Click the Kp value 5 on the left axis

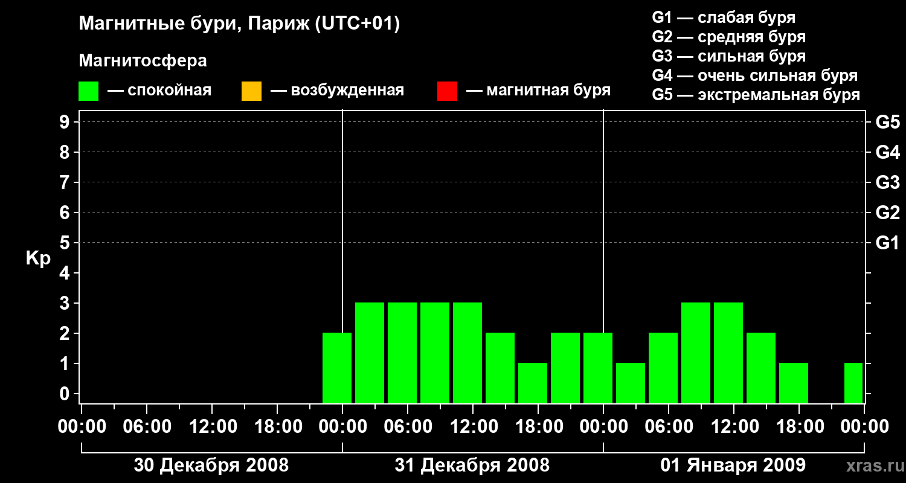point(65,243)
